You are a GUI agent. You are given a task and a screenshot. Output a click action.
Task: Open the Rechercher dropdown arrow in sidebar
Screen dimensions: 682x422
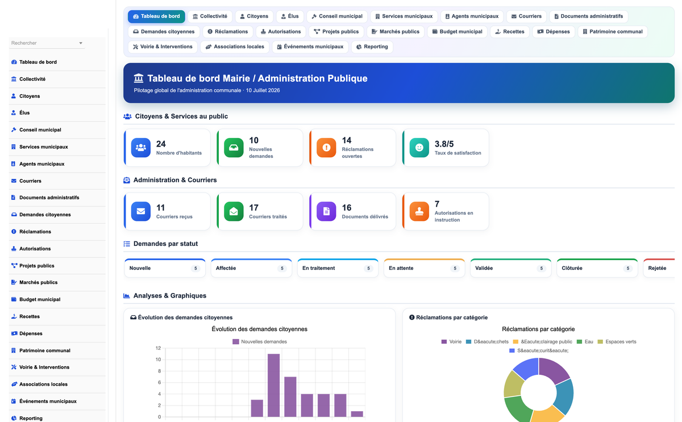click(x=81, y=43)
